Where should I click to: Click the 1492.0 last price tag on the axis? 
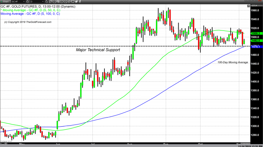(256, 40)
